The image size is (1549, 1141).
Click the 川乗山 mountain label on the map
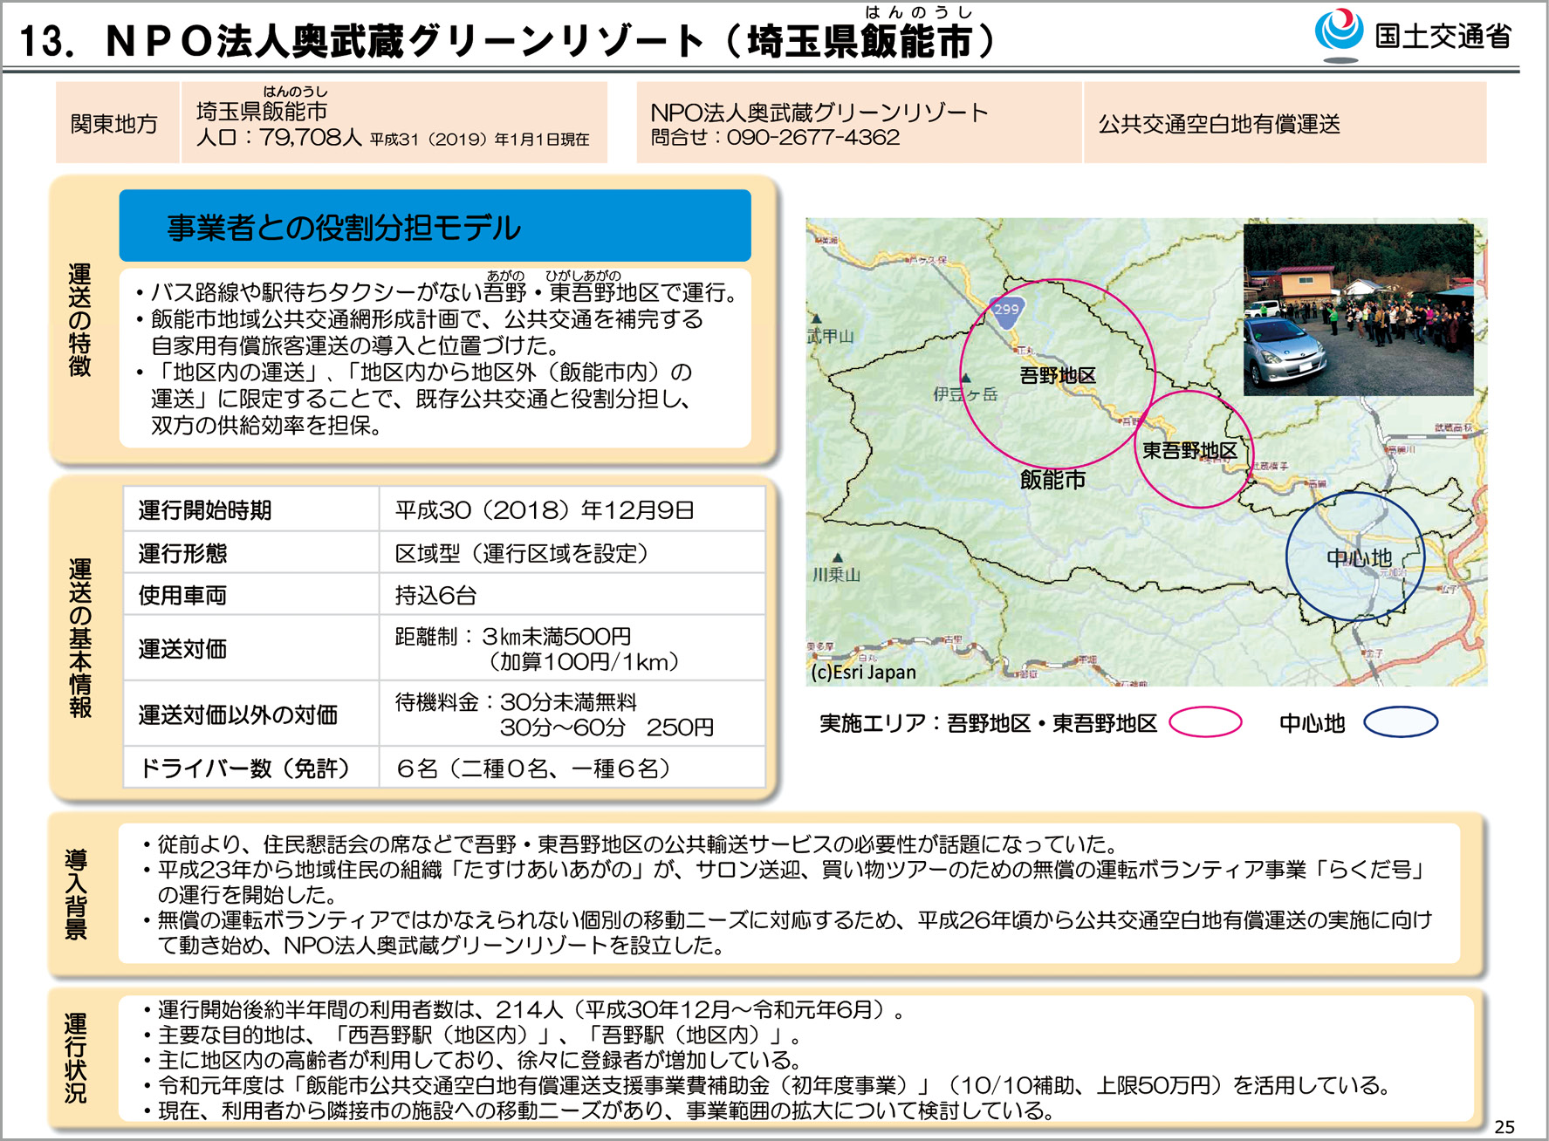tap(836, 575)
